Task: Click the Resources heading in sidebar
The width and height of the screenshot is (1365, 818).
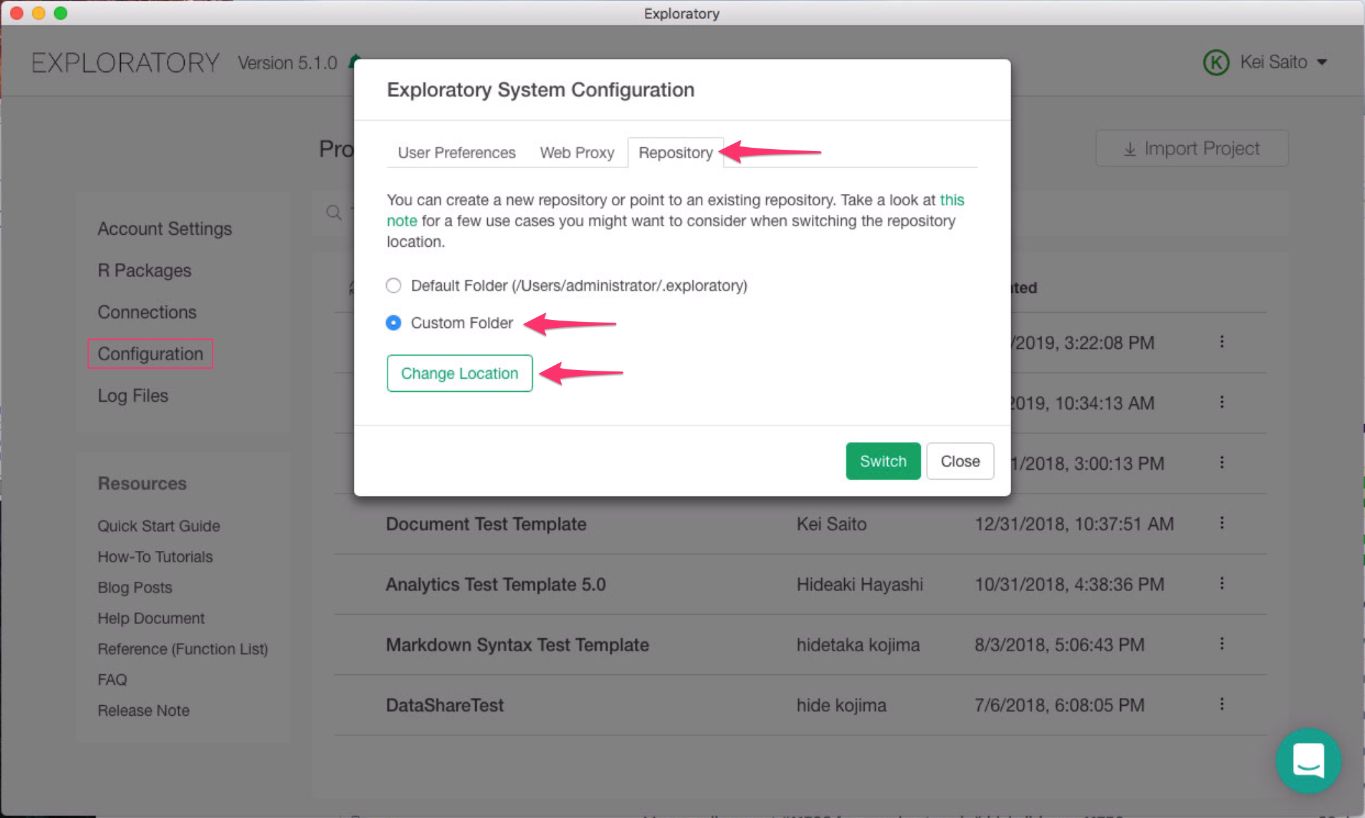Action: [x=143, y=484]
